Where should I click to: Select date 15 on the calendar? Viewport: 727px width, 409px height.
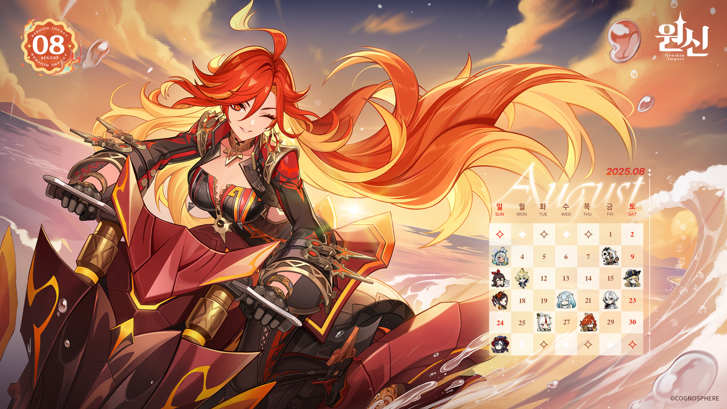pyautogui.click(x=610, y=278)
